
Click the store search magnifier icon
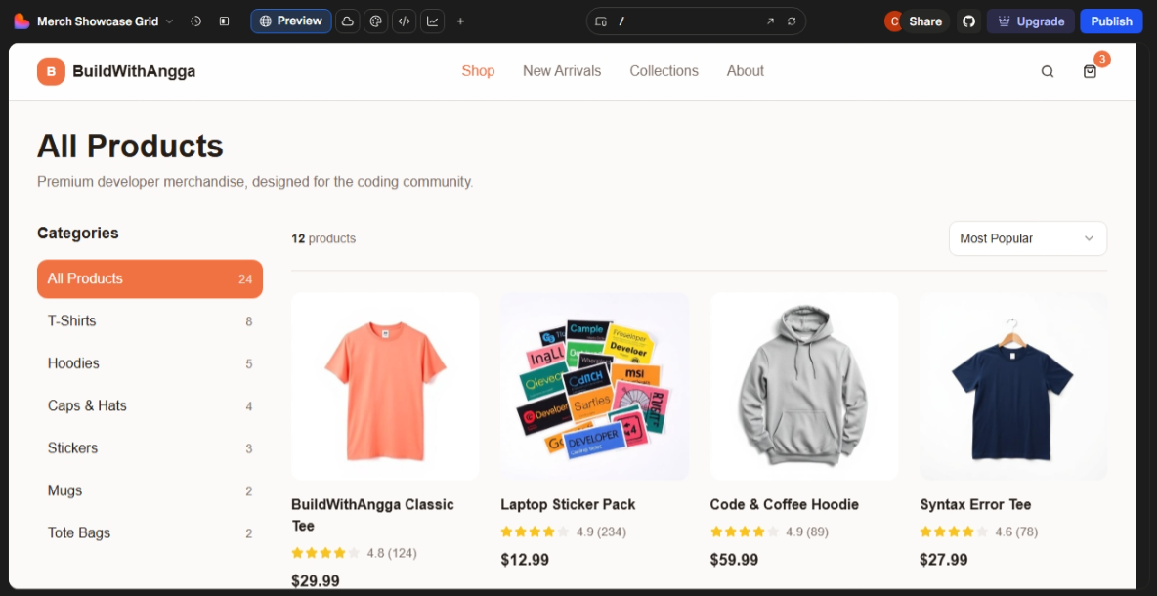[1048, 71]
